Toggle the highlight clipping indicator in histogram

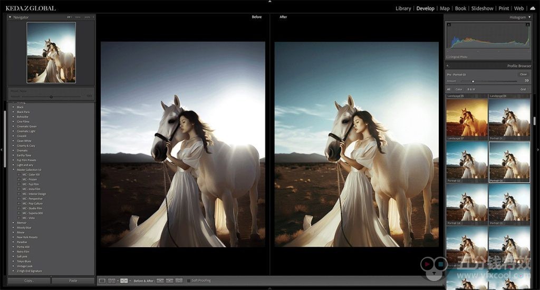[528, 24]
